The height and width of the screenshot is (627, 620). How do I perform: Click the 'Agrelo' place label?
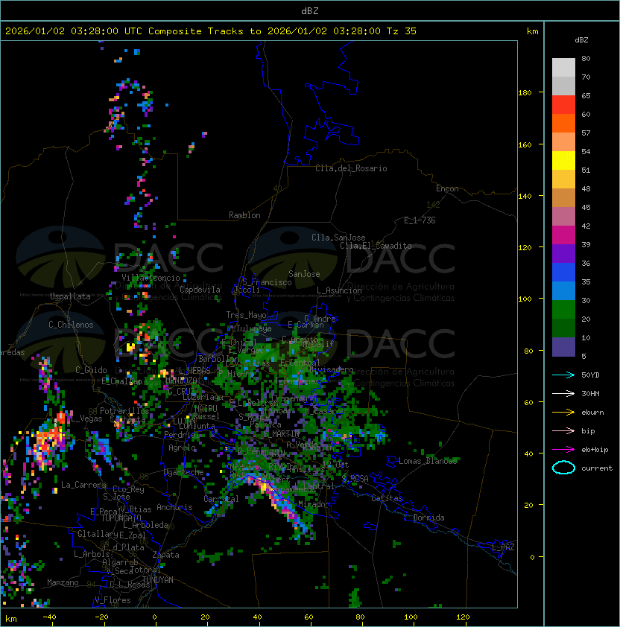click(x=182, y=448)
